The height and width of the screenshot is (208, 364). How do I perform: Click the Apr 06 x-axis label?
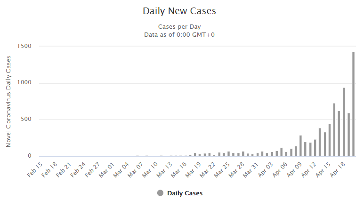281,169
